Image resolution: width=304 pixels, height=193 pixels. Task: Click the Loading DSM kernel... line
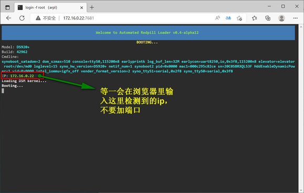click(24, 81)
